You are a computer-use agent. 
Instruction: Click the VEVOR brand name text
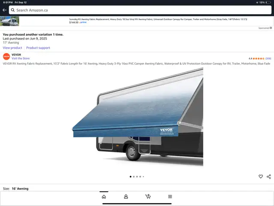[x=16, y=55]
